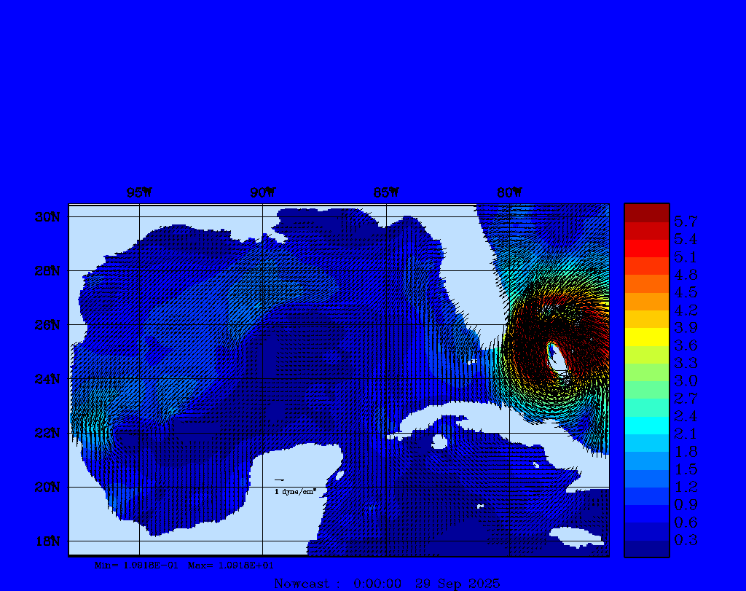The height and width of the screenshot is (591, 746).
Task: Click the 95W longitude label
Action: click(x=139, y=192)
